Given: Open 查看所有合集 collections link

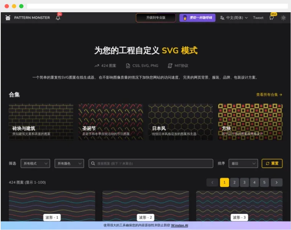Looking at the screenshot, I should [x=269, y=95].
